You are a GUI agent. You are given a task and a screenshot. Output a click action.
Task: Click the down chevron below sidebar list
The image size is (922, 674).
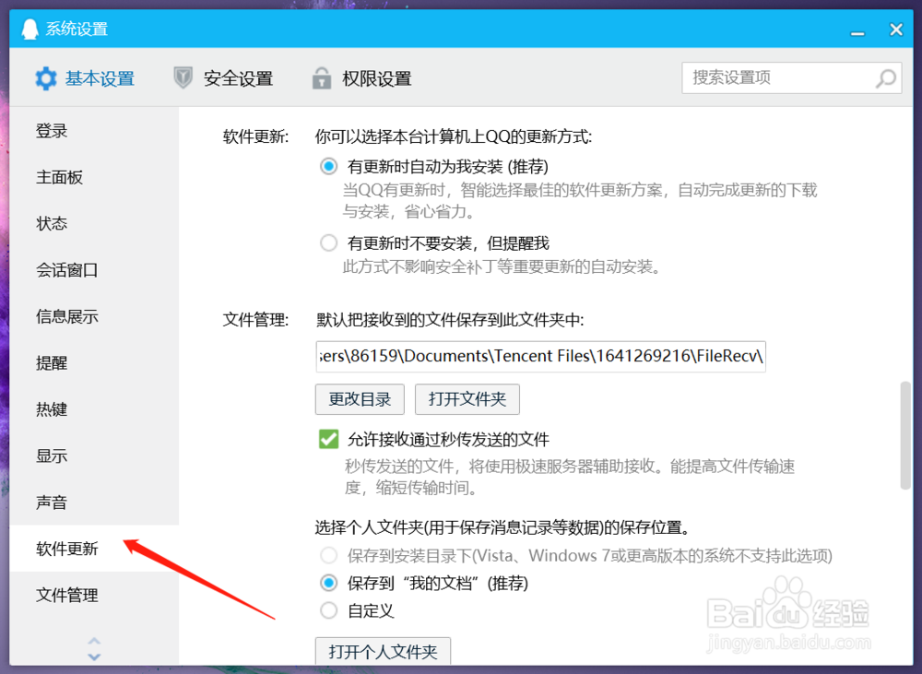(x=94, y=656)
